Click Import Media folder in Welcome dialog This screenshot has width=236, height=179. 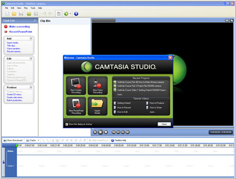coord(98,106)
